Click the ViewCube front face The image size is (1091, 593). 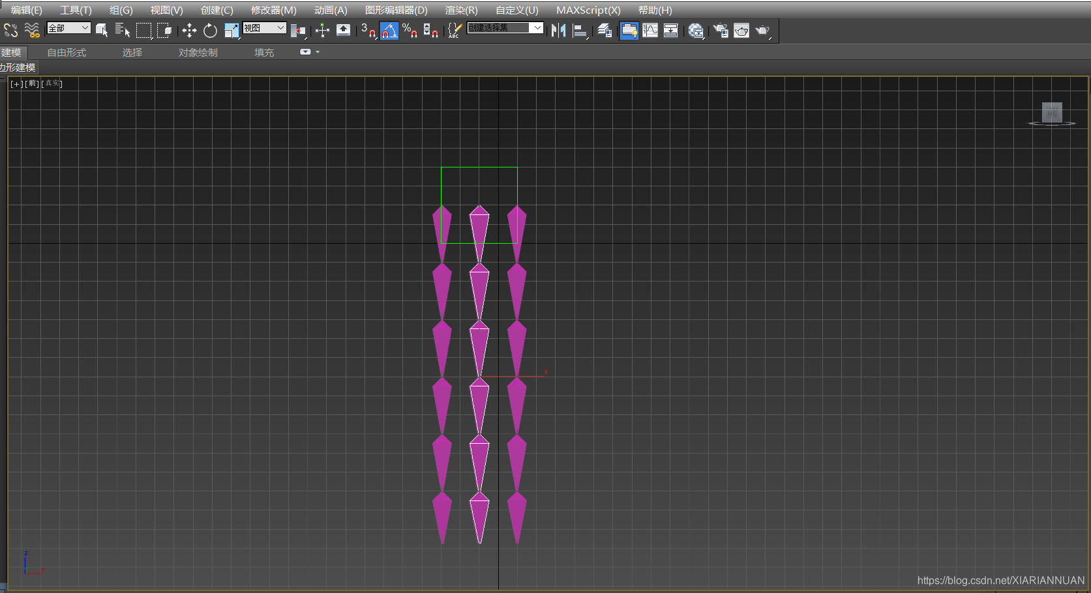point(1052,113)
